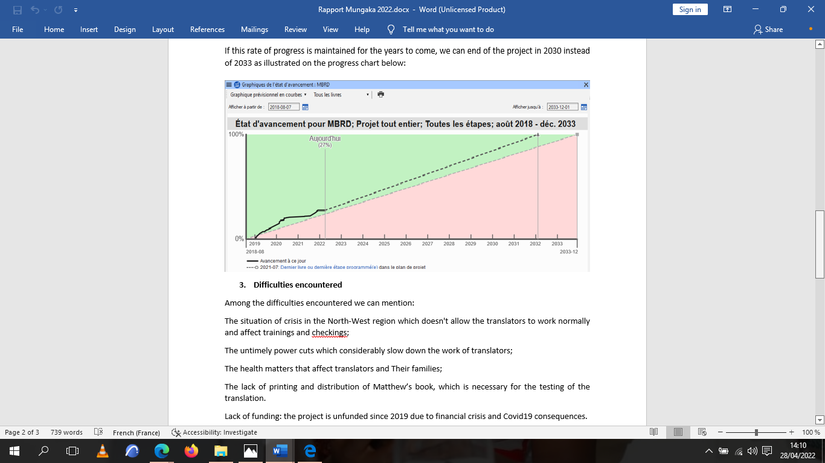Click the spelling proofing icon in status bar
825x463 pixels.
click(98, 432)
